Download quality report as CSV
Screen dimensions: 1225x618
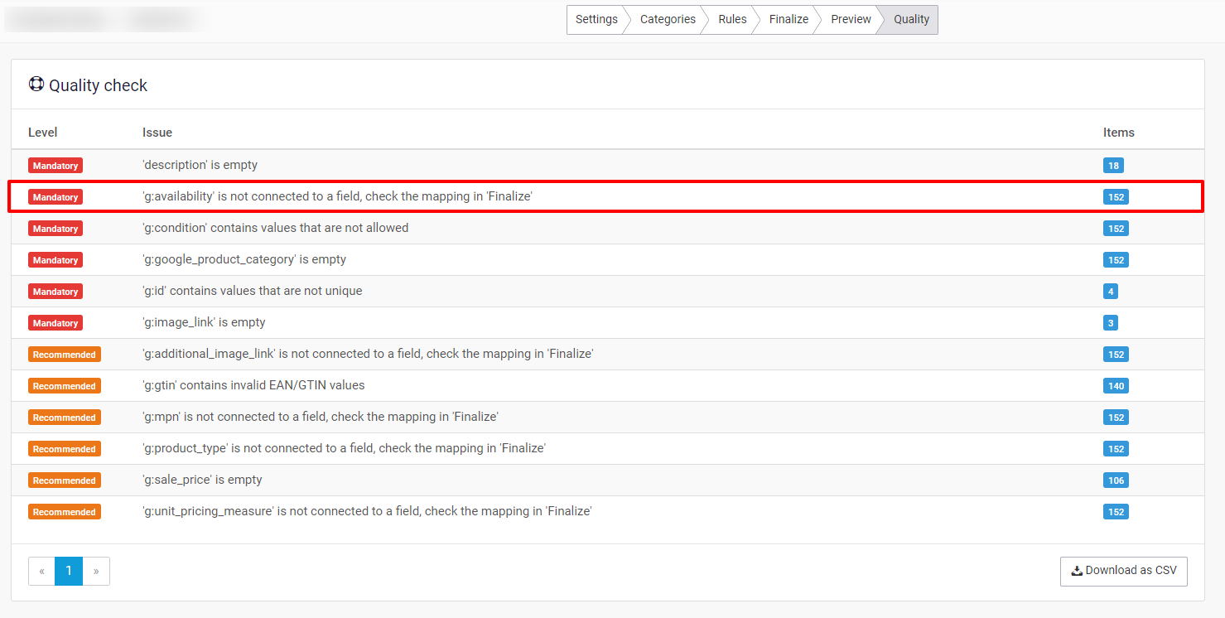pos(1123,571)
